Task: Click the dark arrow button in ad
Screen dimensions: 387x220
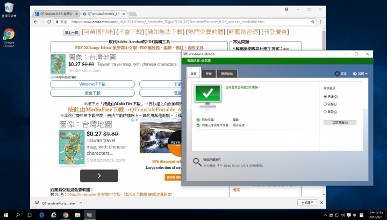Action: click(99, 176)
